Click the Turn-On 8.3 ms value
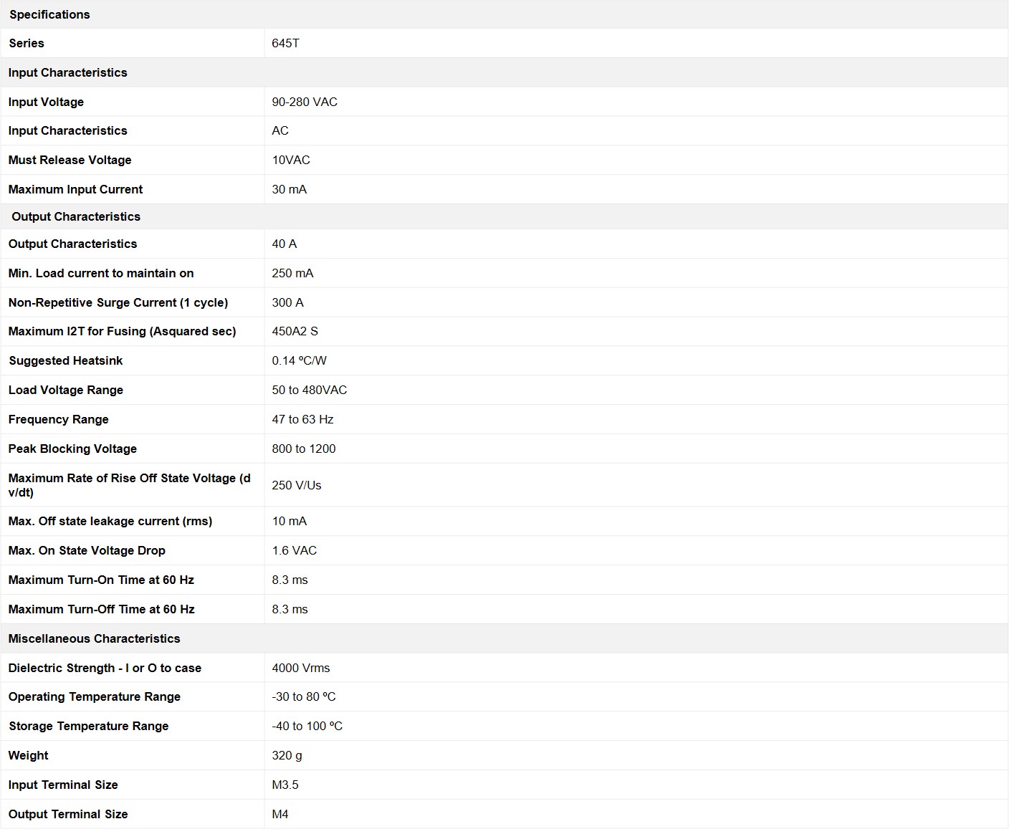Image resolution: width=1009 pixels, height=829 pixels. click(290, 580)
